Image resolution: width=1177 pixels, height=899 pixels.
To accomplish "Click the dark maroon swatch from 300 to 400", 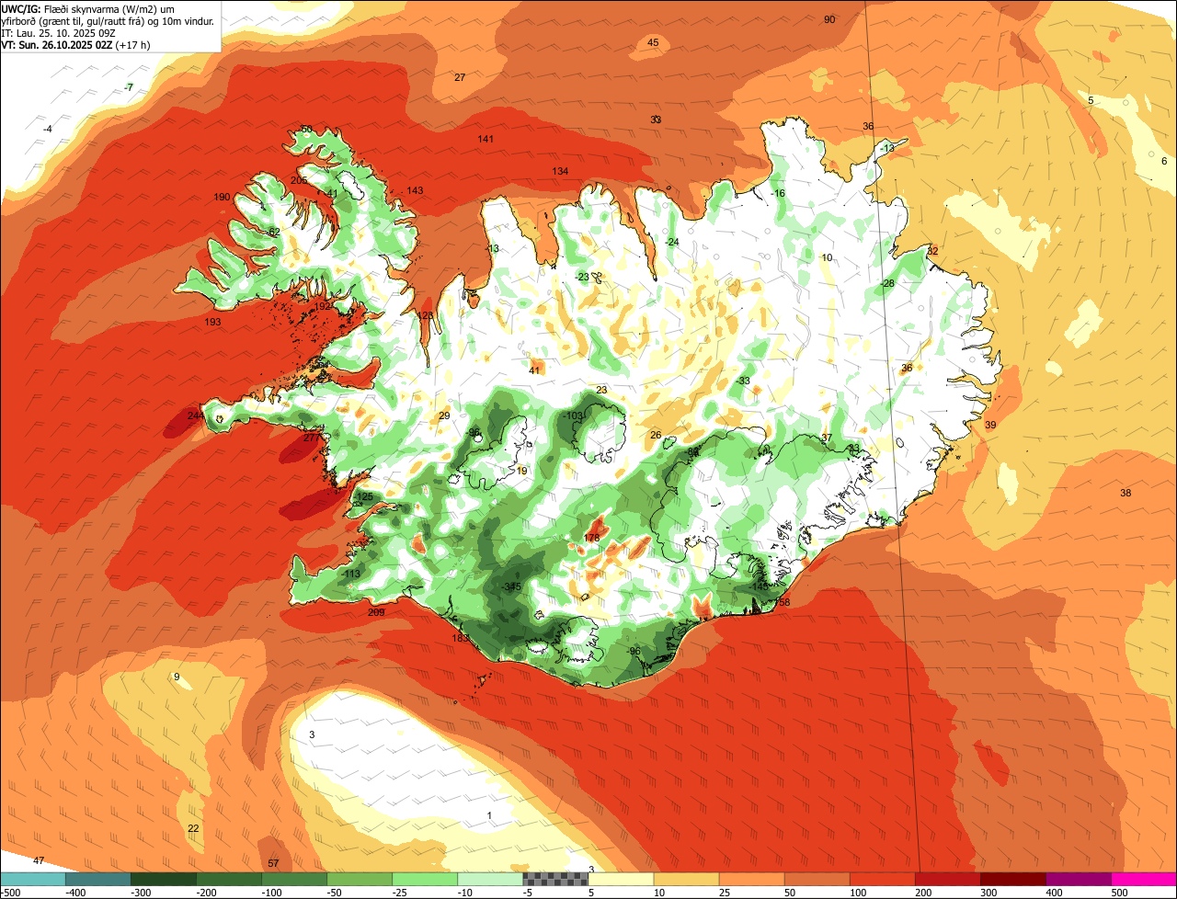I will click(1012, 879).
